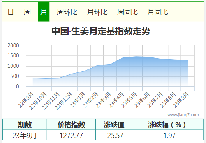Viewport: 206px width, 143px height.
Task: Click the chart title 中国·生姜月定基指数走势
Action: pos(101,31)
